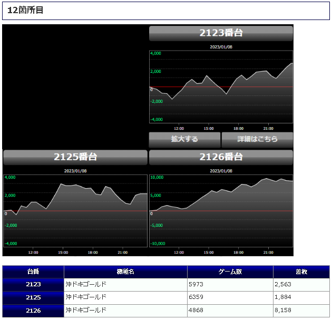Screen dimensions: 332x319
Task: Select table row number 2125
Action: tap(33, 297)
